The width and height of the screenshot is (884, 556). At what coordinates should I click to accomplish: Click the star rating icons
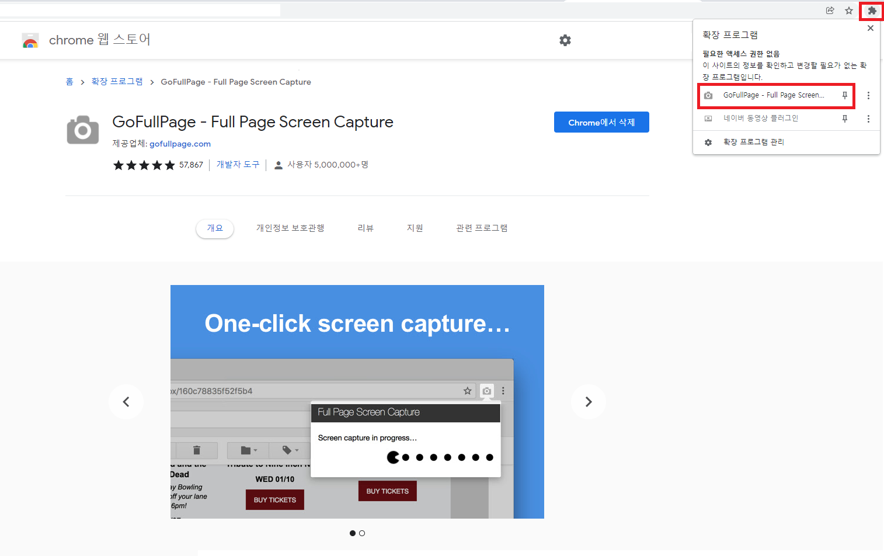(144, 165)
